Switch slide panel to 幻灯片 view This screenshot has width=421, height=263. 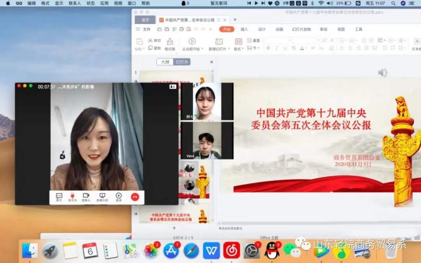click(182, 62)
